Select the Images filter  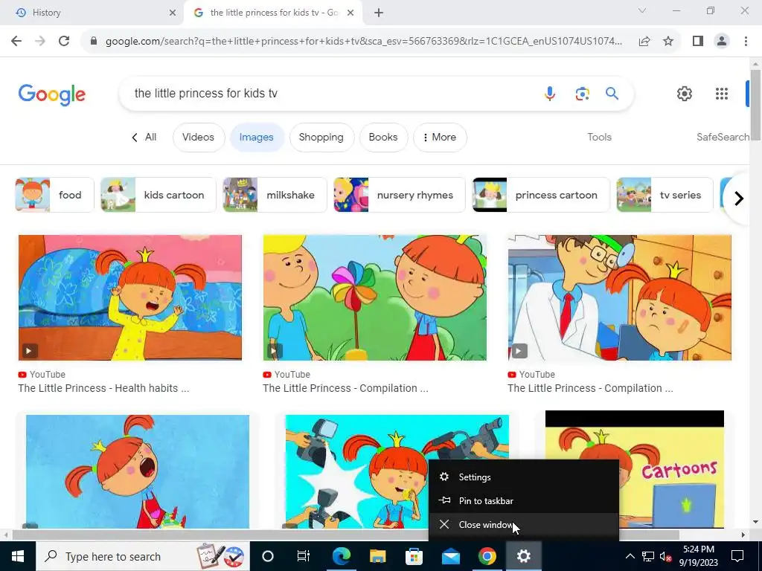[x=256, y=138]
